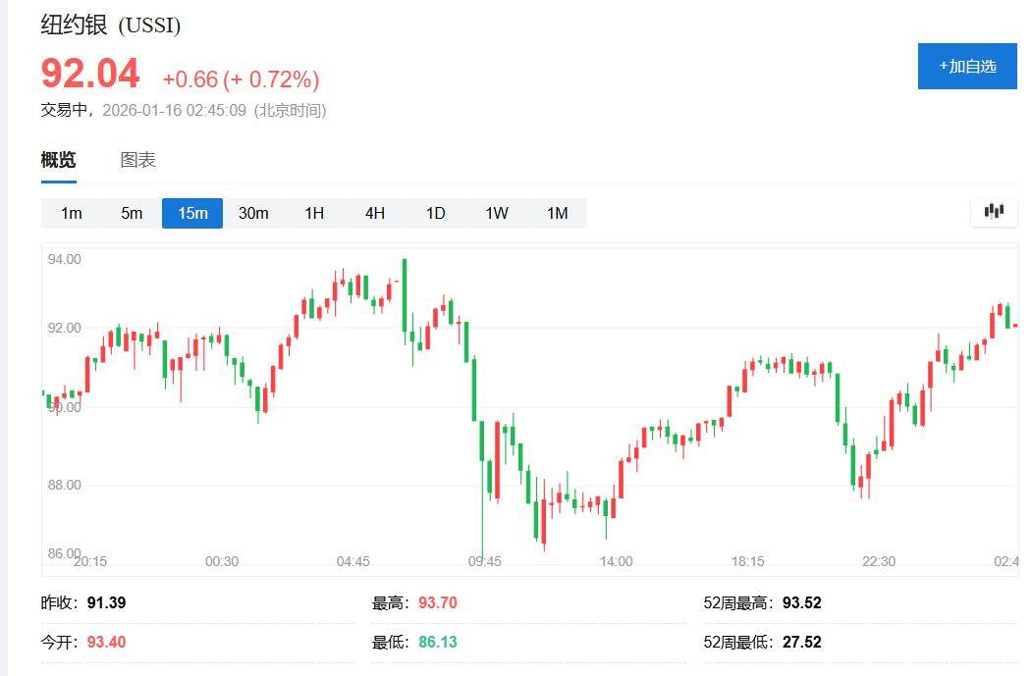Click the 纽约银 (USSI) title
1032x676 pixels.
pos(110,26)
